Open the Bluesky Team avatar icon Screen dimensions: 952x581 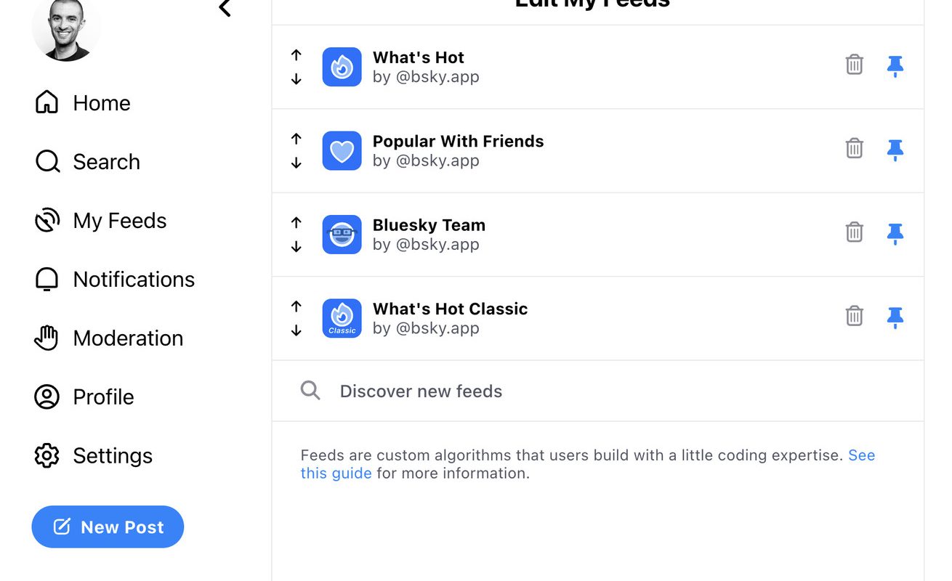(342, 235)
